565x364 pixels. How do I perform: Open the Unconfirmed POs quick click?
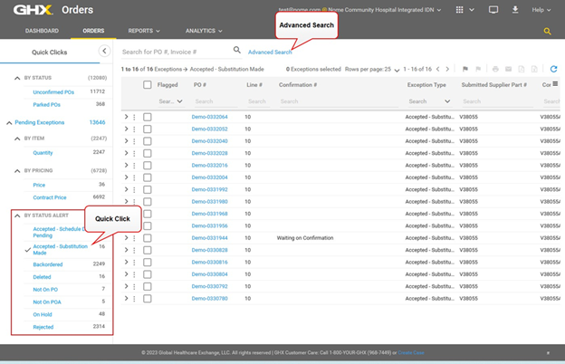coord(53,91)
